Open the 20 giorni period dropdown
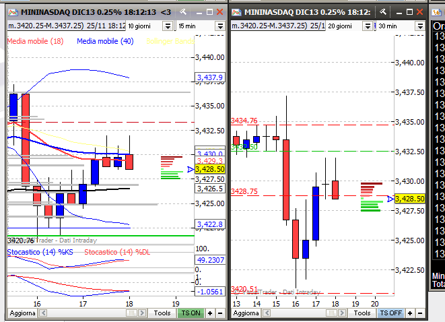445x322 pixels. click(368, 26)
